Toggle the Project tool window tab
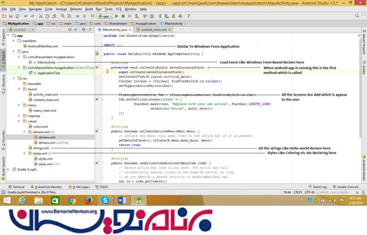The width and height of the screenshot is (367, 235). click(3, 57)
